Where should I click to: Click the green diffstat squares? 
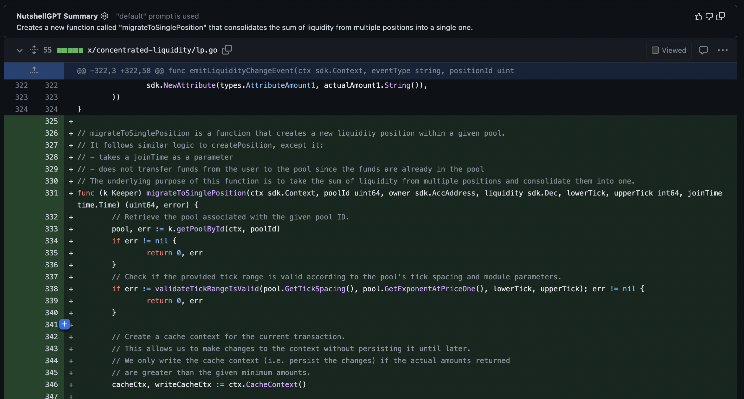pos(70,50)
